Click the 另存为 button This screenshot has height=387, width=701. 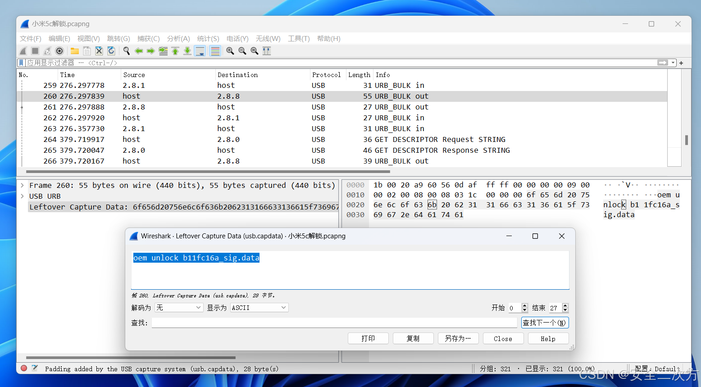coord(458,338)
